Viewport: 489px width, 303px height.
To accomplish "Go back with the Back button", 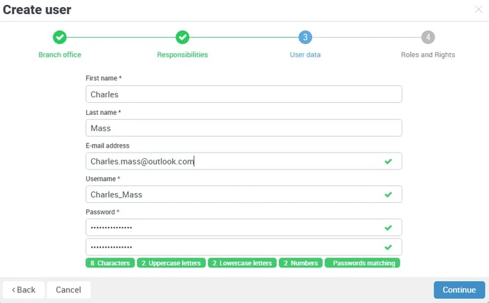I will pyautogui.click(x=23, y=290).
